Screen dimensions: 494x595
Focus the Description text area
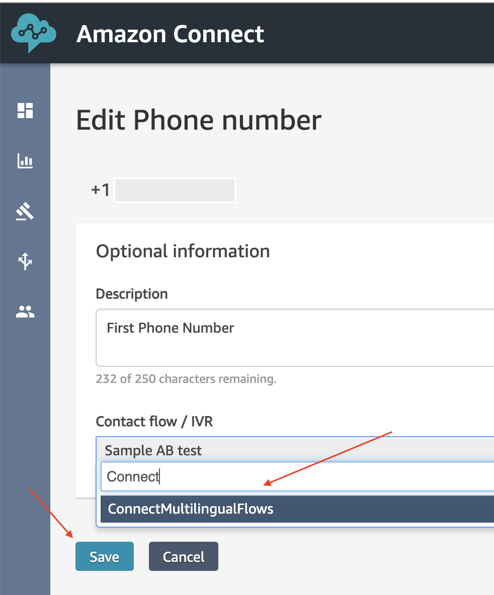295,338
